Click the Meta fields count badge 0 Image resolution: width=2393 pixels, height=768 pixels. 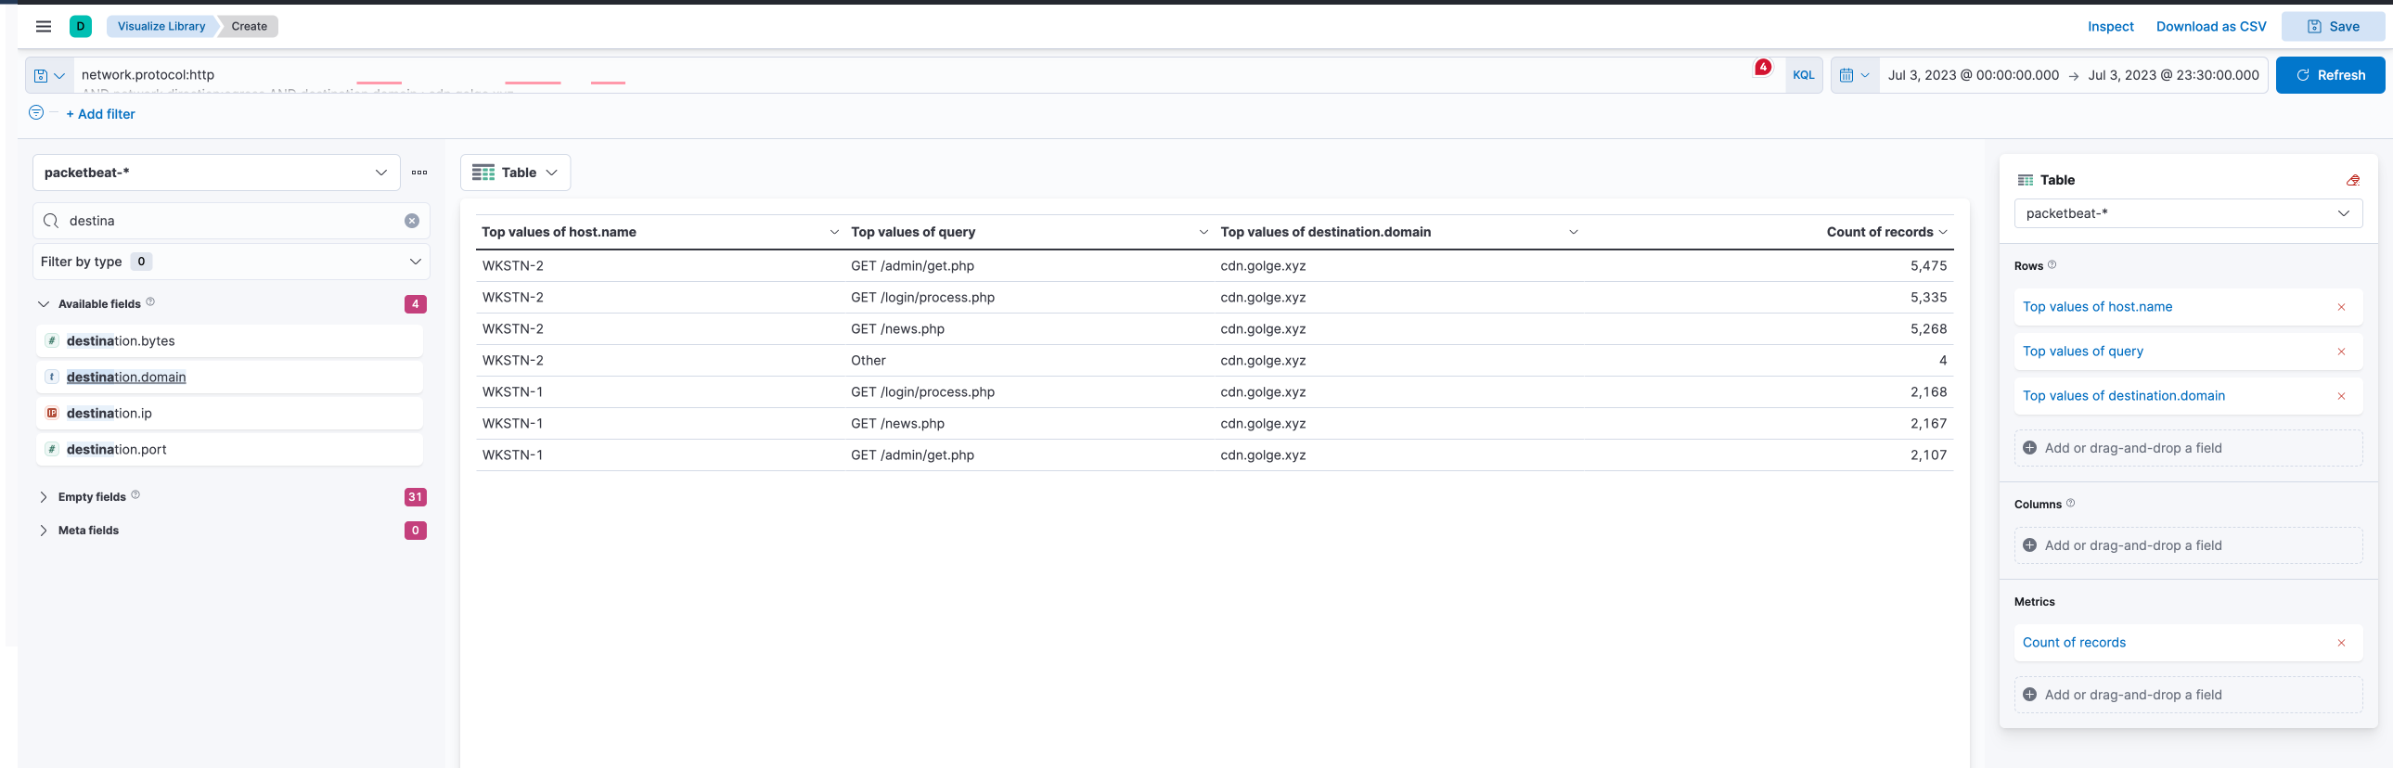(x=416, y=531)
